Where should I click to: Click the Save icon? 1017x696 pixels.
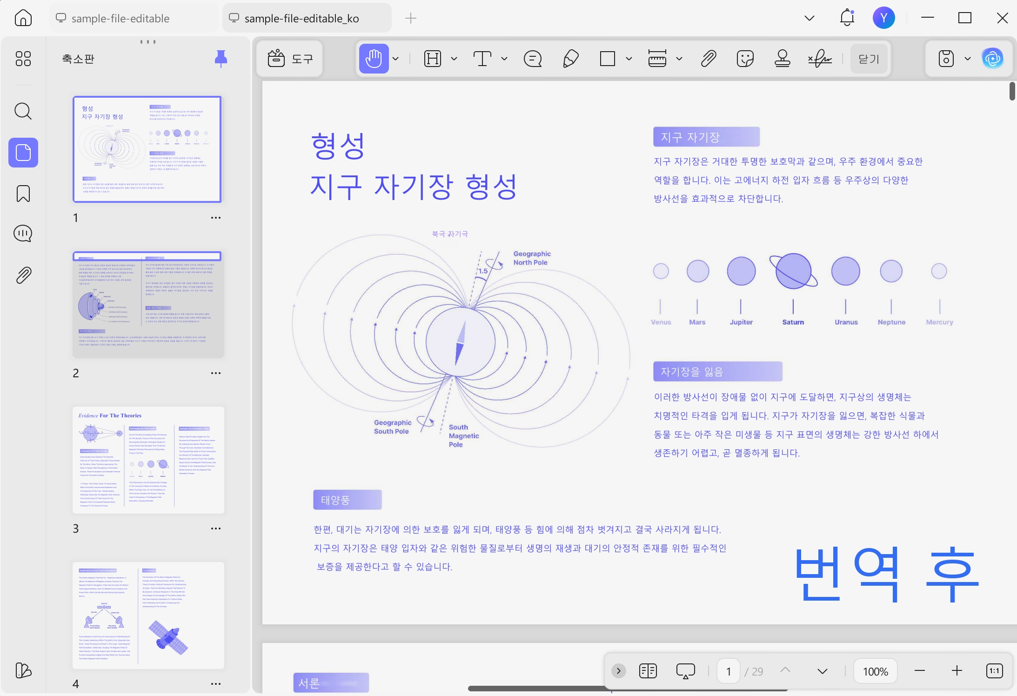tap(946, 59)
